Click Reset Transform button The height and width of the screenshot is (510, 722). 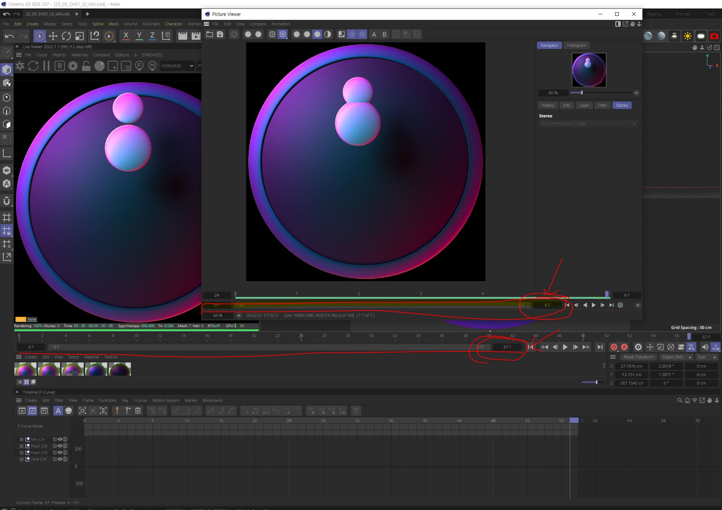[x=638, y=357]
